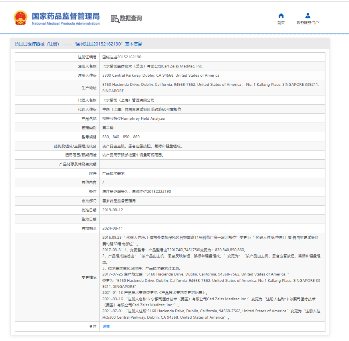Click the 注册人名称 row label
The image size is (349, 341).
[x=87, y=66]
